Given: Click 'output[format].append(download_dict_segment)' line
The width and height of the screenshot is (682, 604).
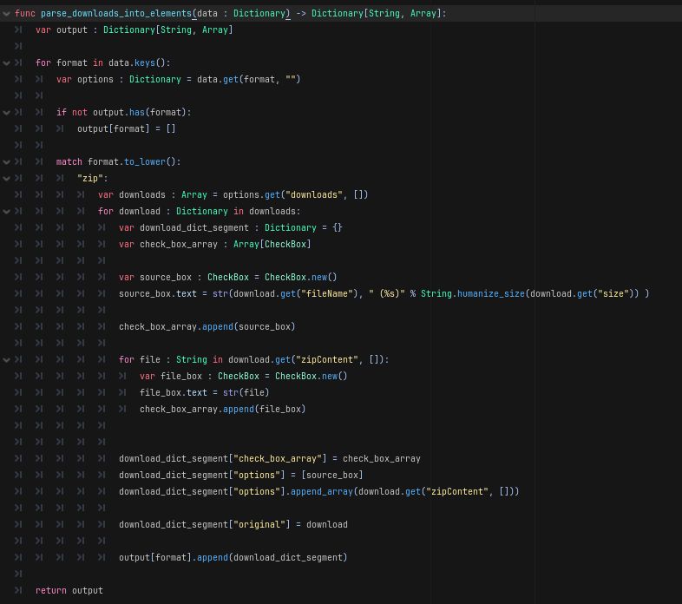Looking at the screenshot, I should pyautogui.click(x=233, y=558).
